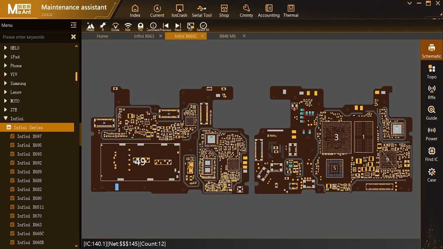Select Infini X693 in the list
The height and width of the screenshot is (249, 443).
[30, 154]
